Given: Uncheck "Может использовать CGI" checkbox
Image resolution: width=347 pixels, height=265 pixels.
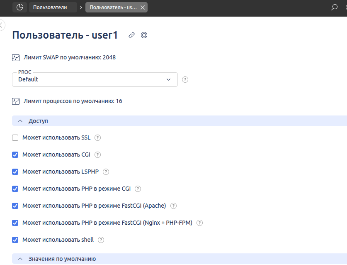Looking at the screenshot, I should (x=15, y=155).
